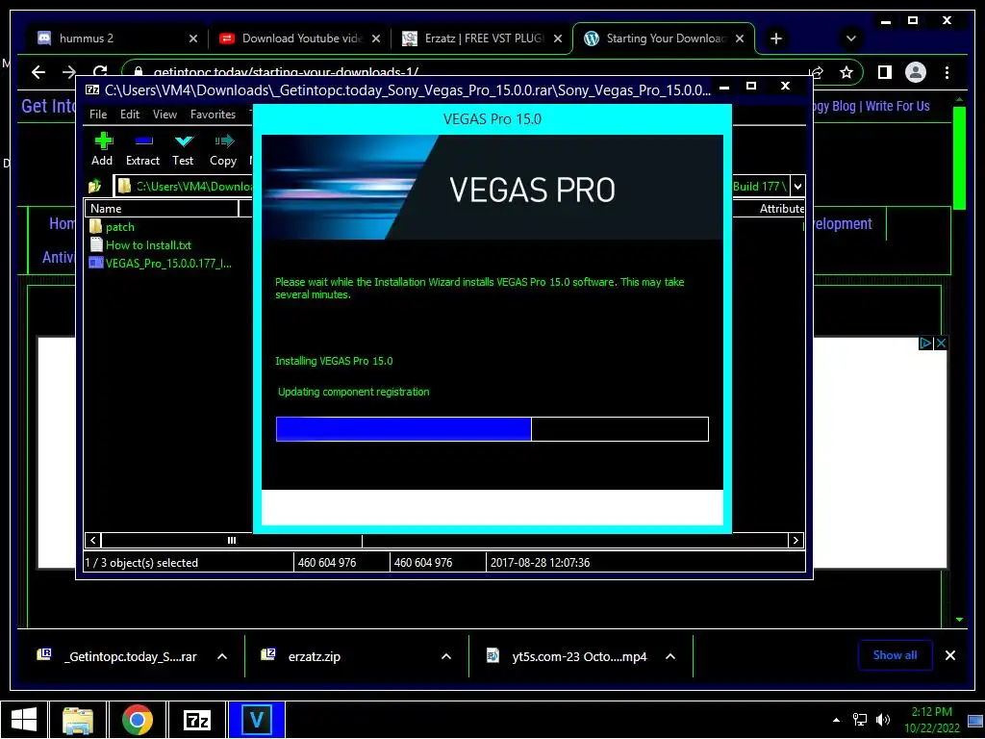Close the ad with the X icon
Screen dimensions: 985x739
coord(941,344)
